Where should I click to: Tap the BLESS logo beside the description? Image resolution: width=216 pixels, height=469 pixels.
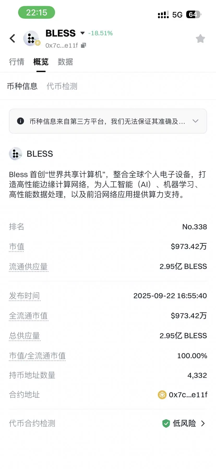(x=15, y=154)
